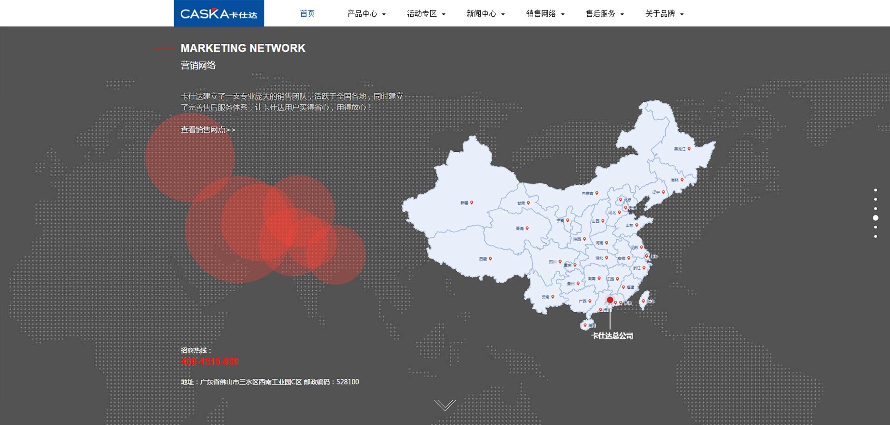Image resolution: width=890 pixels, height=425 pixels.
Task: Click the 河北 map pin
Action: [619, 212]
